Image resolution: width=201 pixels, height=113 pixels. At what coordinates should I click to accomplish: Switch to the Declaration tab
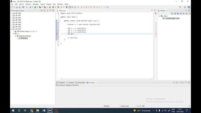(x=80, y=83)
